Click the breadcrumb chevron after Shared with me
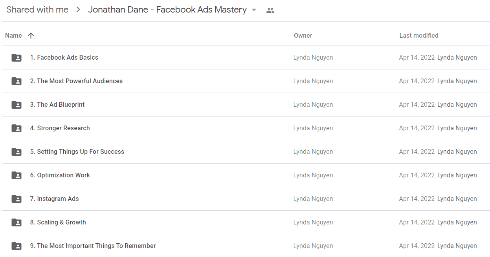490x257 pixels. (79, 10)
